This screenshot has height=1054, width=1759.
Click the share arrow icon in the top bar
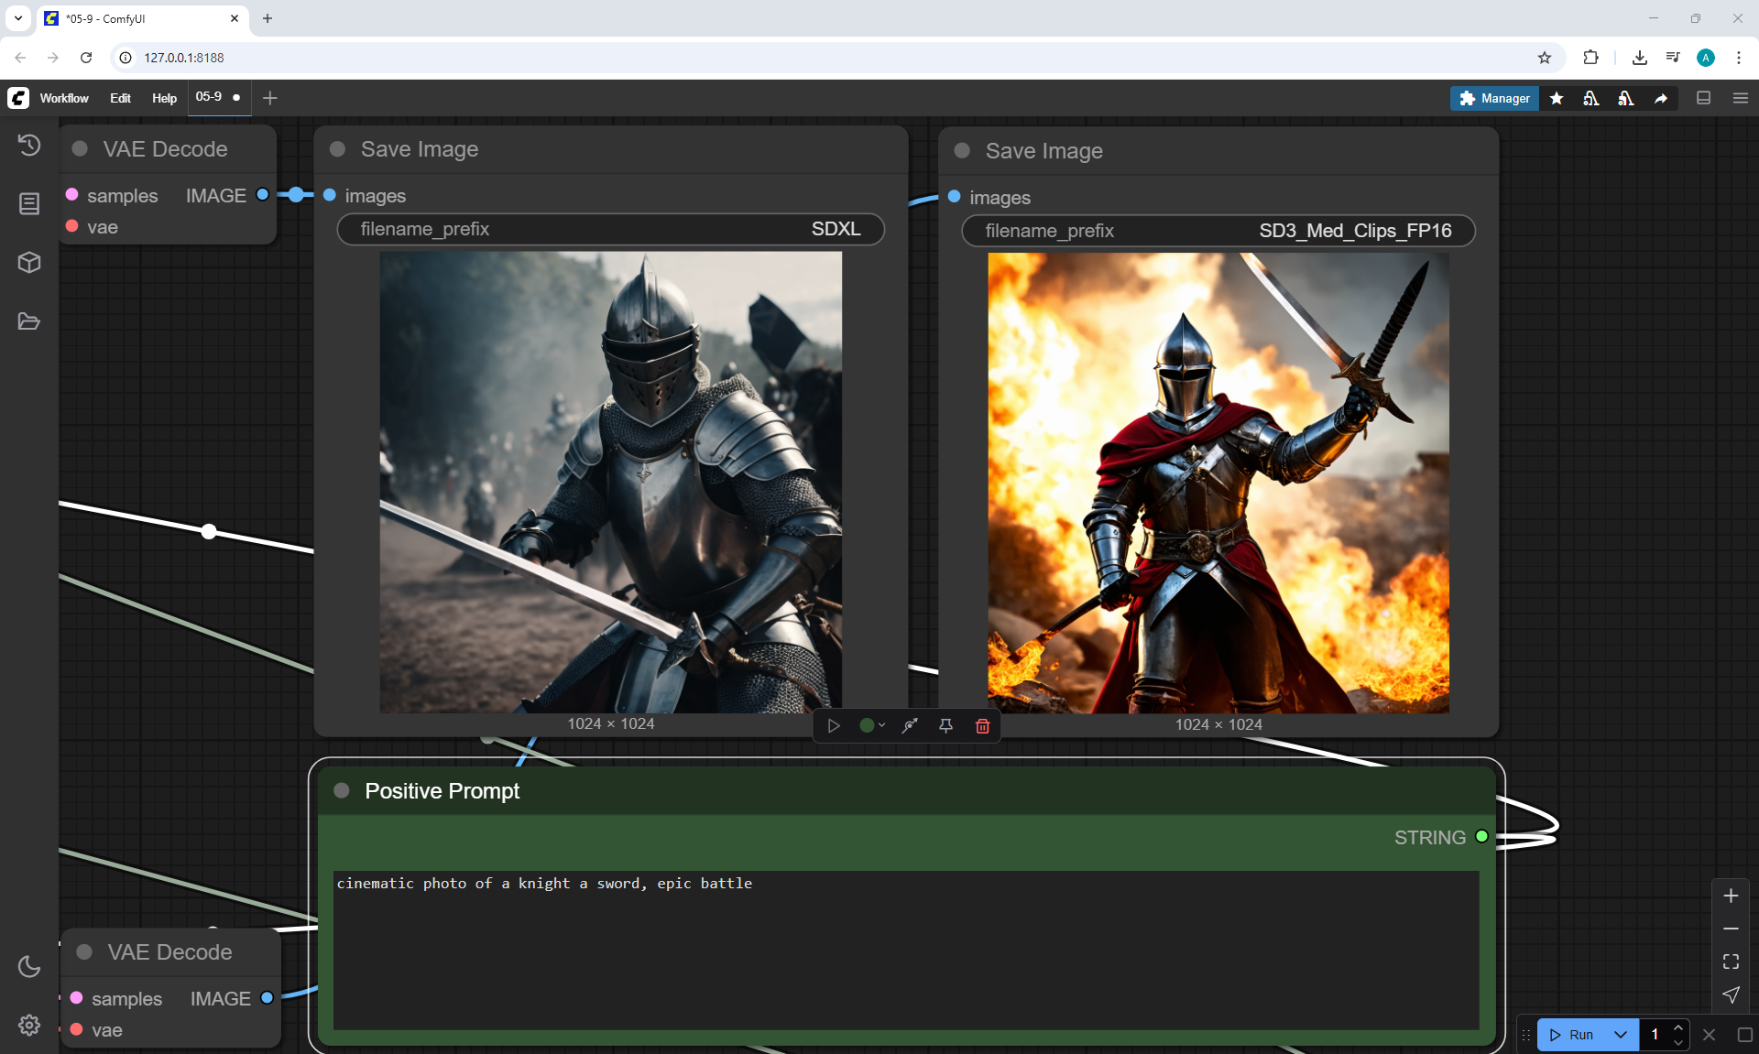click(x=1661, y=98)
